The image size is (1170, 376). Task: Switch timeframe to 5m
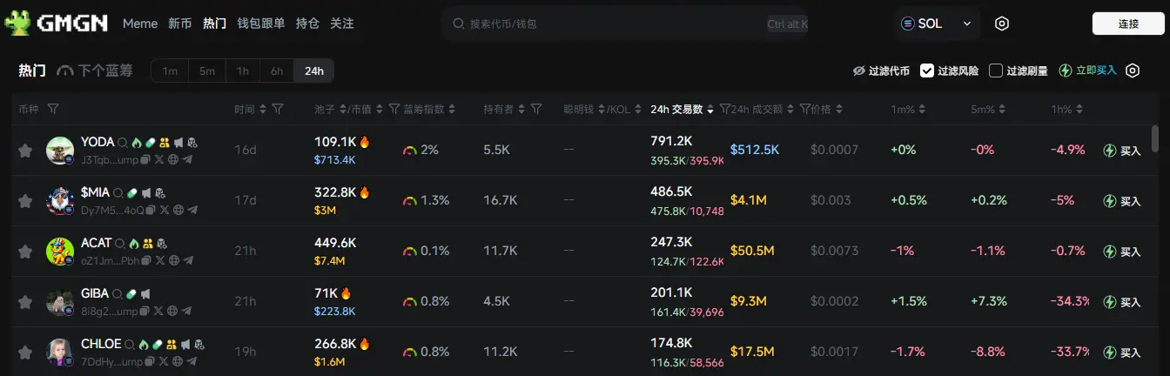click(206, 70)
